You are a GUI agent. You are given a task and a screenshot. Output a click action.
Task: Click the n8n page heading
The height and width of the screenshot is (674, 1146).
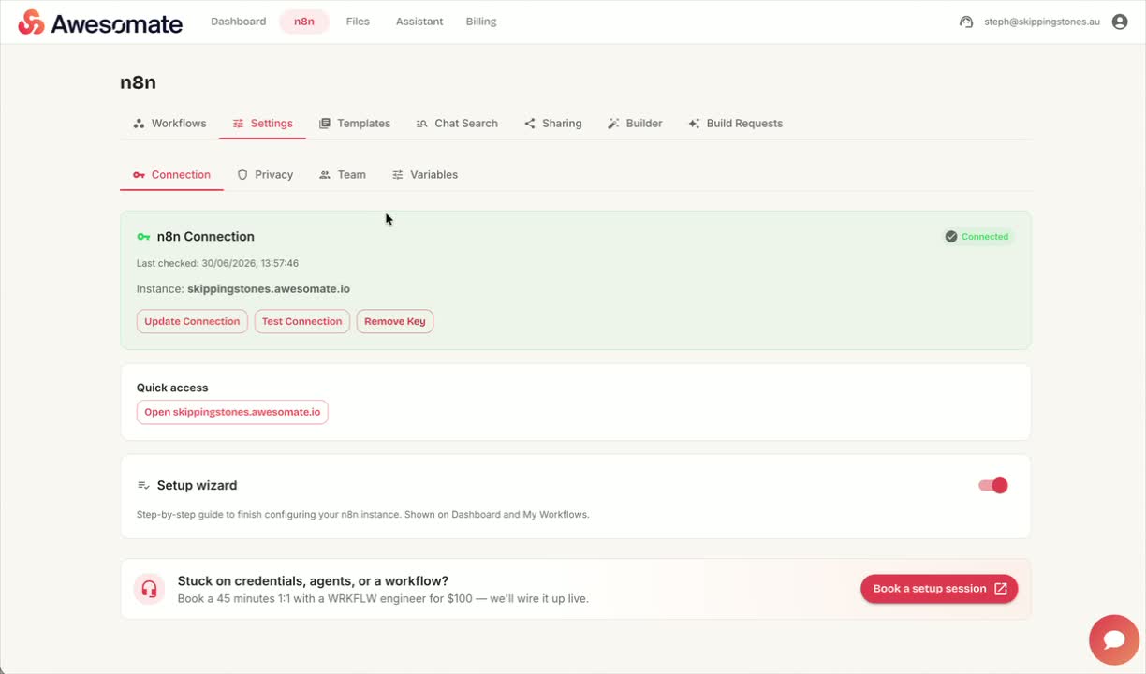[138, 82]
